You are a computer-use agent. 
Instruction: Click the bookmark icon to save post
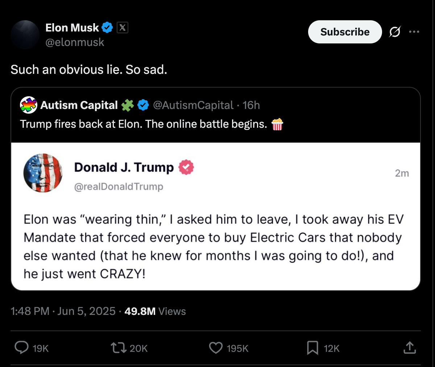[312, 348]
